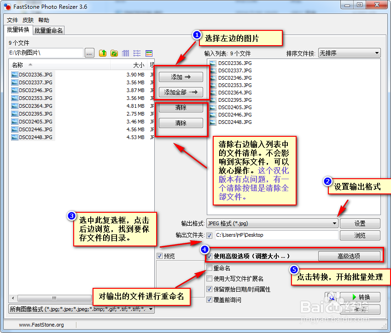This screenshot has height=333, width=391.
Task: Click the lower 清除 button
Action: [x=181, y=123]
